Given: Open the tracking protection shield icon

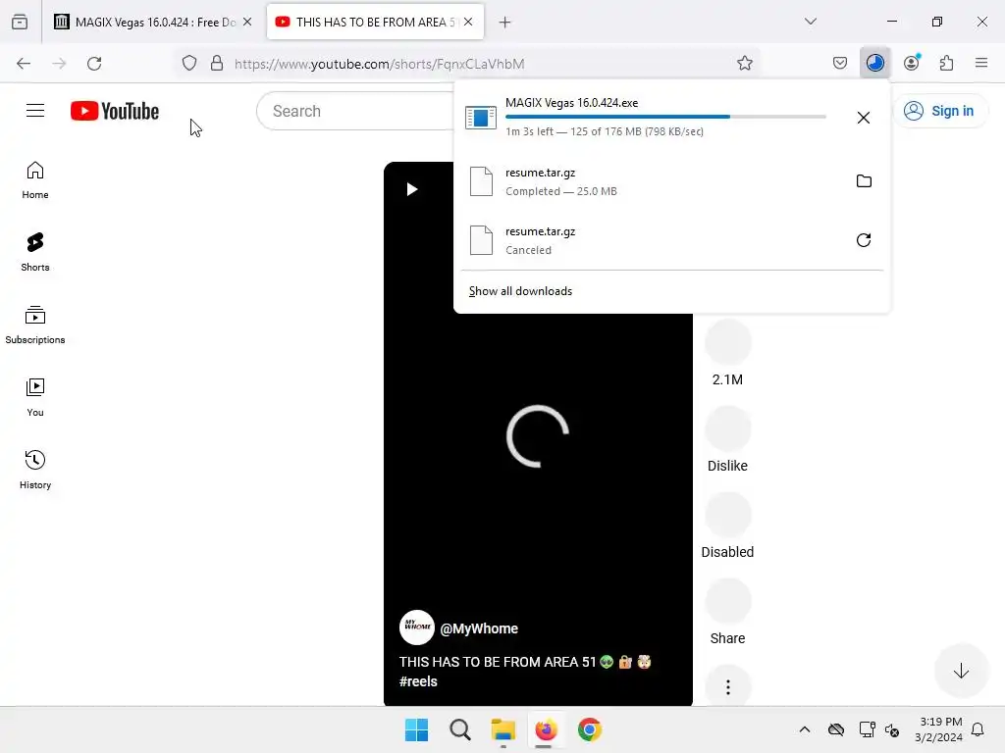Looking at the screenshot, I should (189, 64).
